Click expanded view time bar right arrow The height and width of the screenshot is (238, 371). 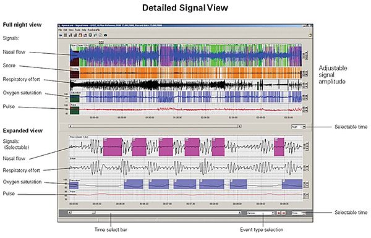click(x=239, y=213)
